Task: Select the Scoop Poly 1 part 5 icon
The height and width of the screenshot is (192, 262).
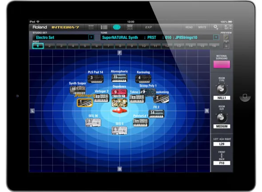Action: click(x=148, y=92)
